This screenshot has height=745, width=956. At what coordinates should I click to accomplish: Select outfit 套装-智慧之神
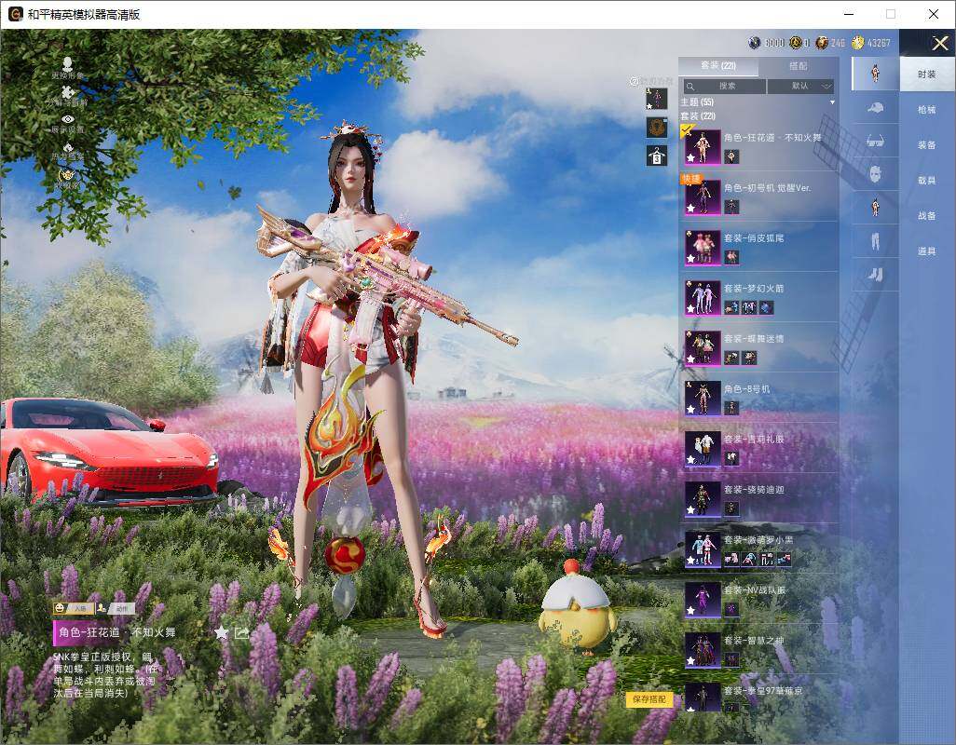[x=759, y=649]
